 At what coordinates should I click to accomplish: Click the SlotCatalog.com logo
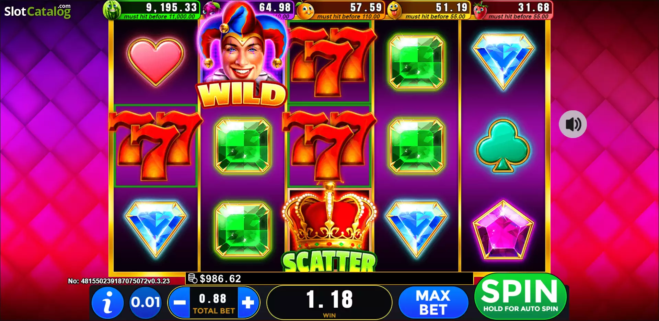coord(37,11)
